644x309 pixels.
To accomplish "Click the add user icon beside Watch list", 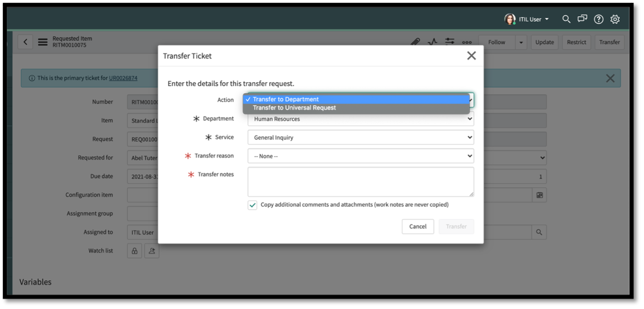I will (x=151, y=250).
